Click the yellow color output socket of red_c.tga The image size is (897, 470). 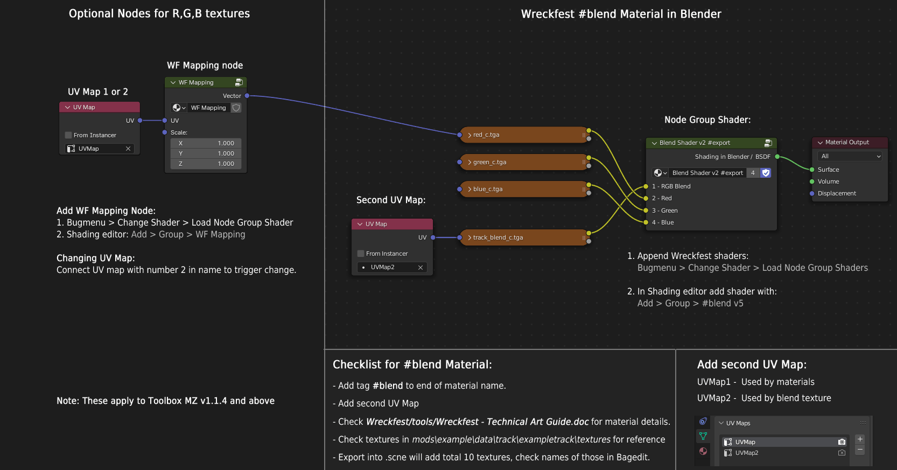click(588, 131)
